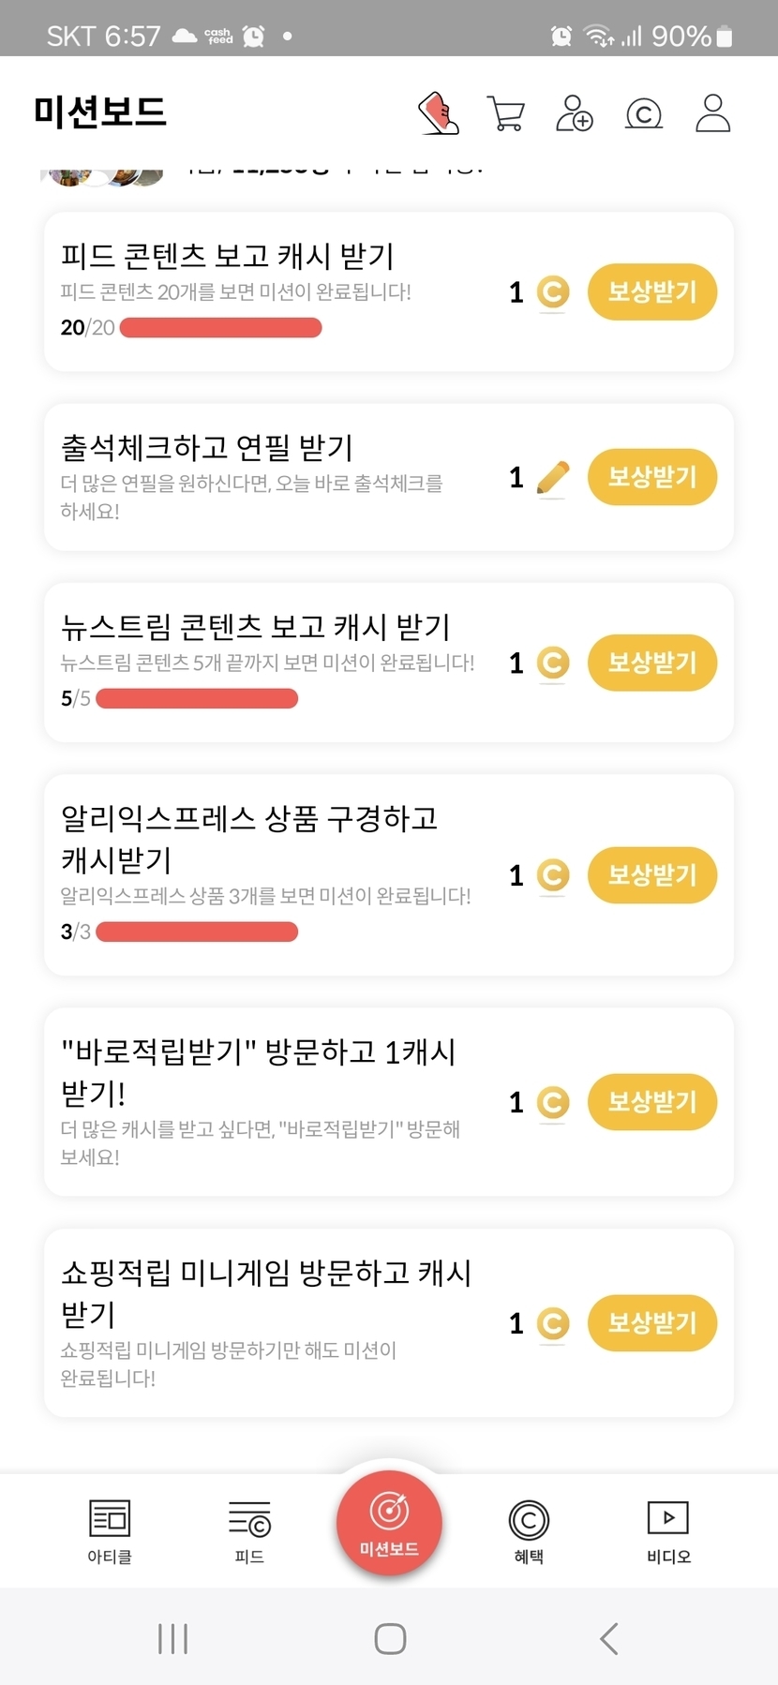This screenshot has height=1685, width=778.
Task: Open the cash coin icon in header
Action: pos(644,113)
